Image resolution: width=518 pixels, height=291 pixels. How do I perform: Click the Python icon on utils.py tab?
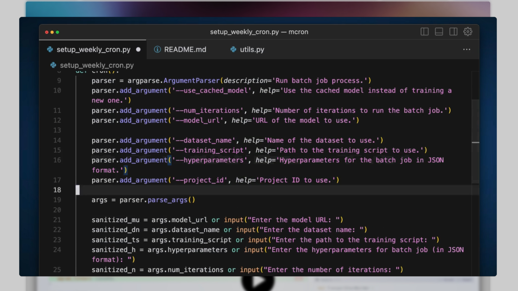point(233,49)
